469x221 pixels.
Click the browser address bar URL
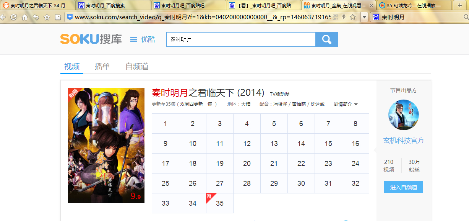[x=203, y=17]
